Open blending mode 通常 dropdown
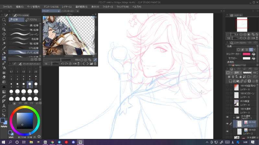Viewport: 259px width, 145px height. tap(238, 73)
